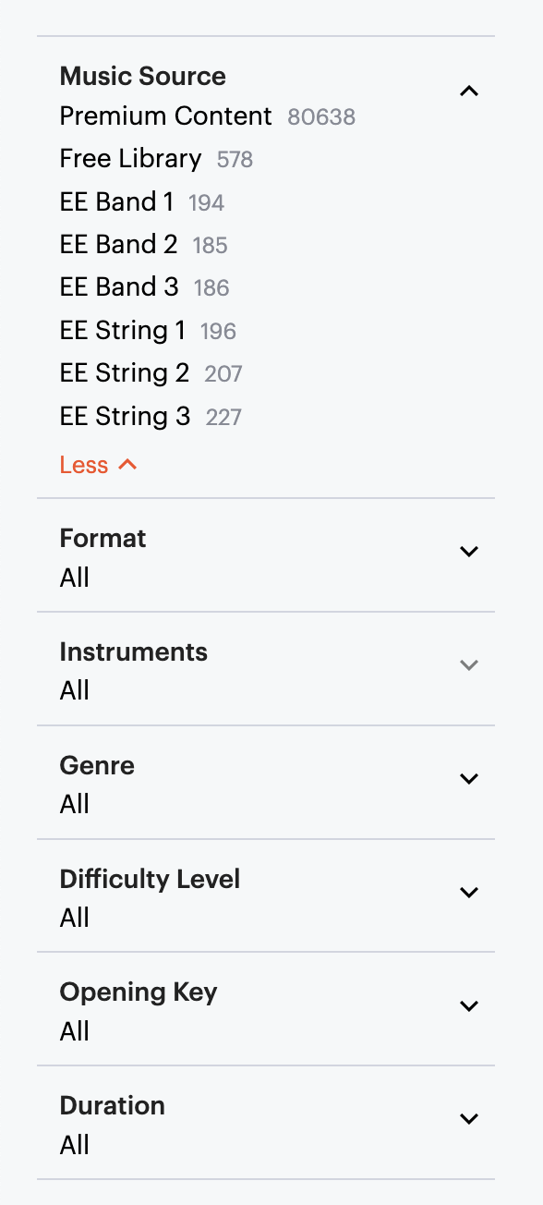Expand the Genre filter chevron
The width and height of the screenshot is (543, 1205).
point(469,778)
